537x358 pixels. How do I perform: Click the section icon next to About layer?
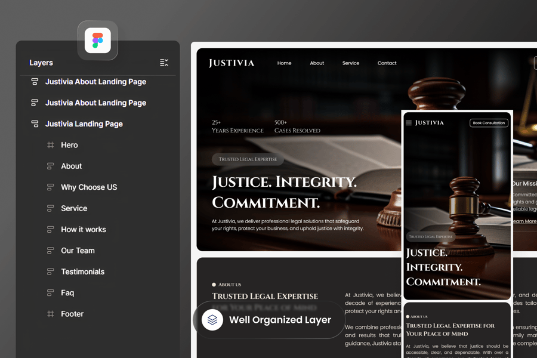pos(51,166)
